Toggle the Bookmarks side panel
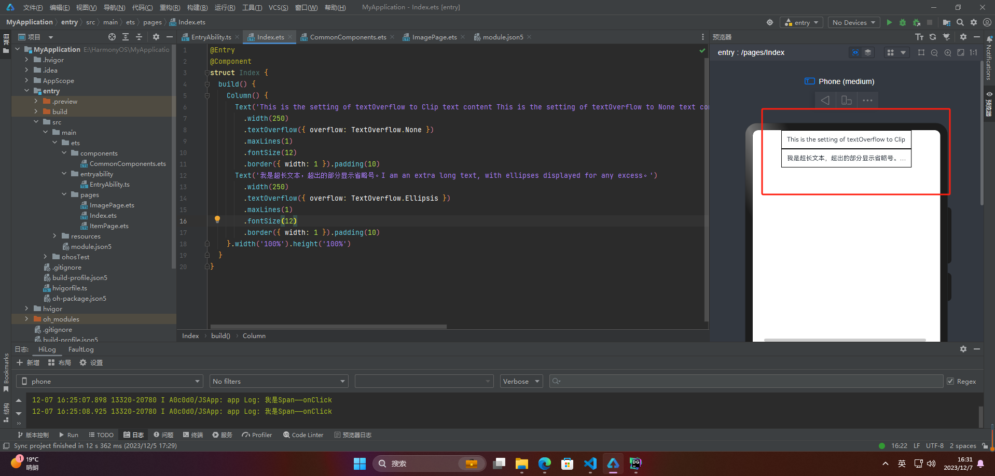Viewport: 995px width, 476px height. click(x=6, y=372)
